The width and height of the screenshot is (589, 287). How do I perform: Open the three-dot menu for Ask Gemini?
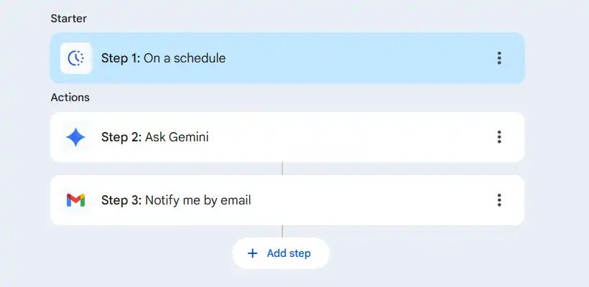pos(499,136)
